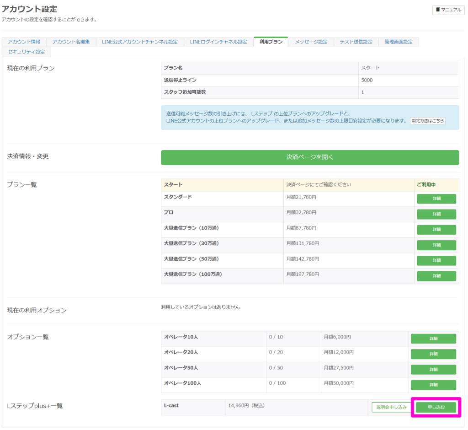Switch to アカウント情報 tab
The image size is (468, 430).
click(24, 42)
